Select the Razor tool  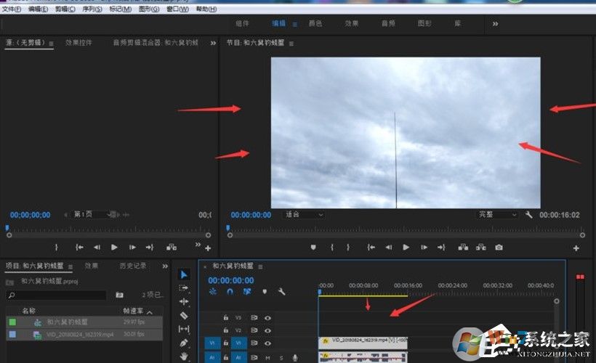pyautogui.click(x=184, y=315)
